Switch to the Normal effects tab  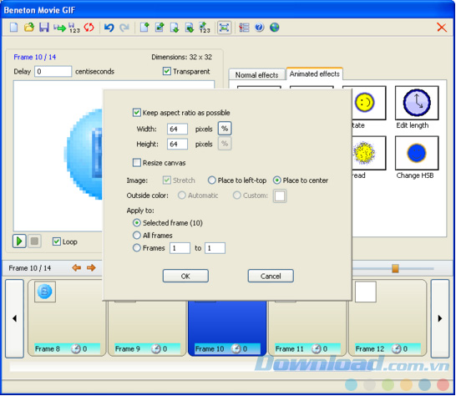click(256, 75)
